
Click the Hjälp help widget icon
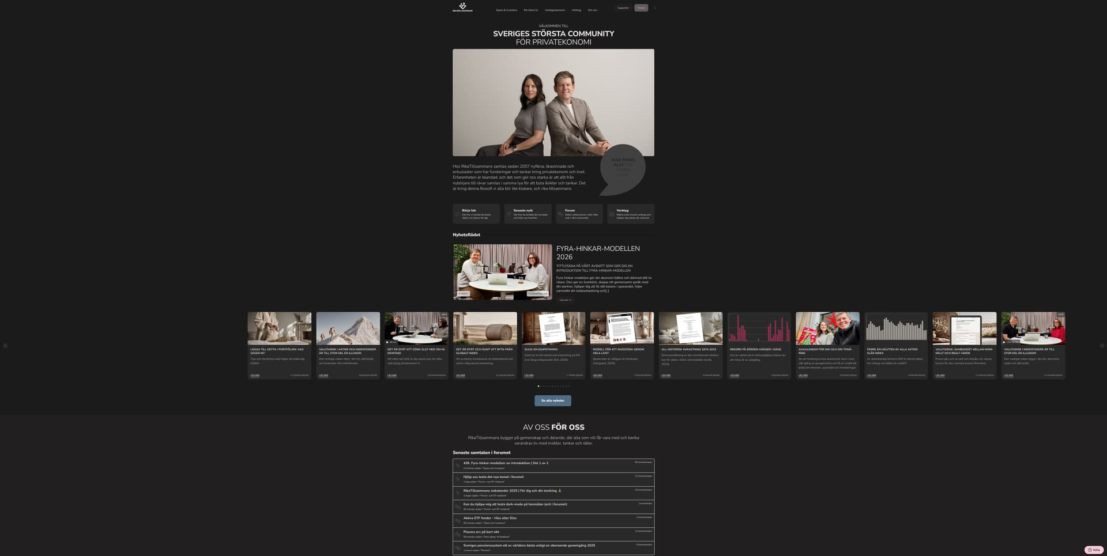click(x=1093, y=550)
